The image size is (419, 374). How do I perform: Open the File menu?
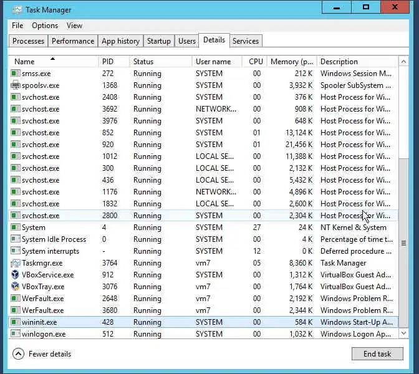[17, 26]
